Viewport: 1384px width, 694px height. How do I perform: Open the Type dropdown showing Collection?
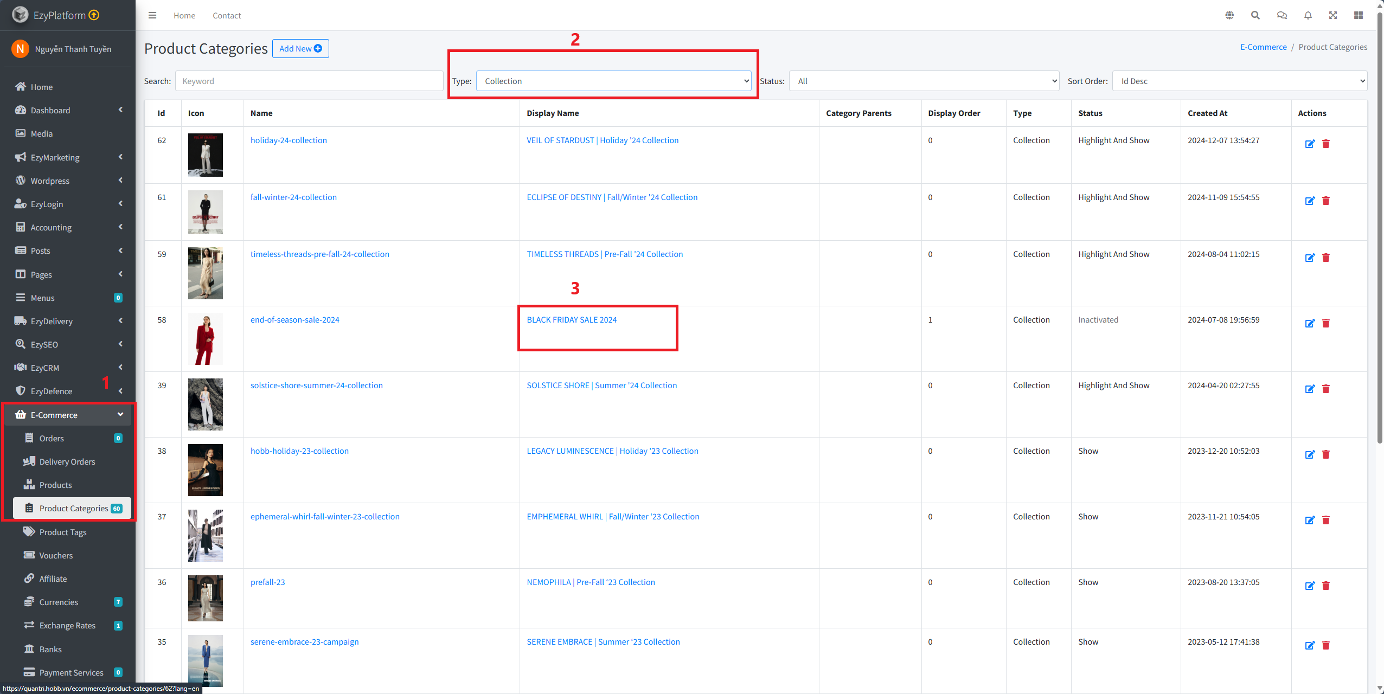[x=613, y=81]
